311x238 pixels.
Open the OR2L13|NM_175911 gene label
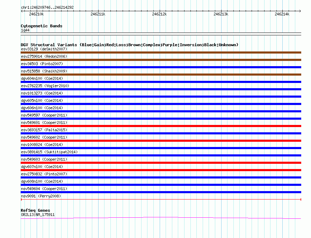point(38,215)
